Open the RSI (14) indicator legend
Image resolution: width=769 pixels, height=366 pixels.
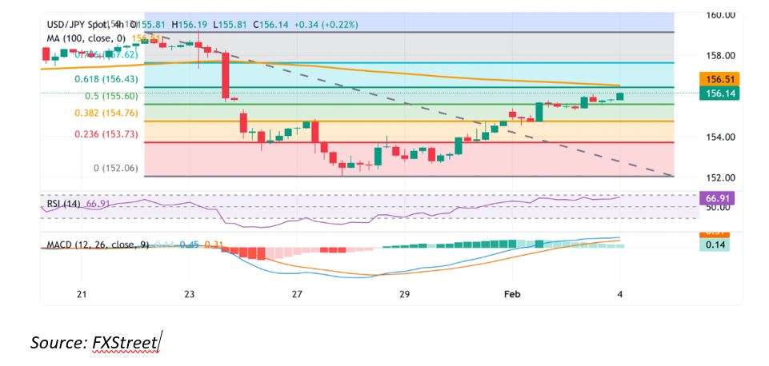(x=63, y=205)
